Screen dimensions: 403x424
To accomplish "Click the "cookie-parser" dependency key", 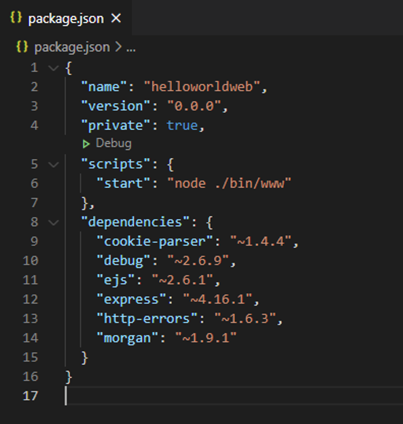I will pyautogui.click(x=155, y=241).
